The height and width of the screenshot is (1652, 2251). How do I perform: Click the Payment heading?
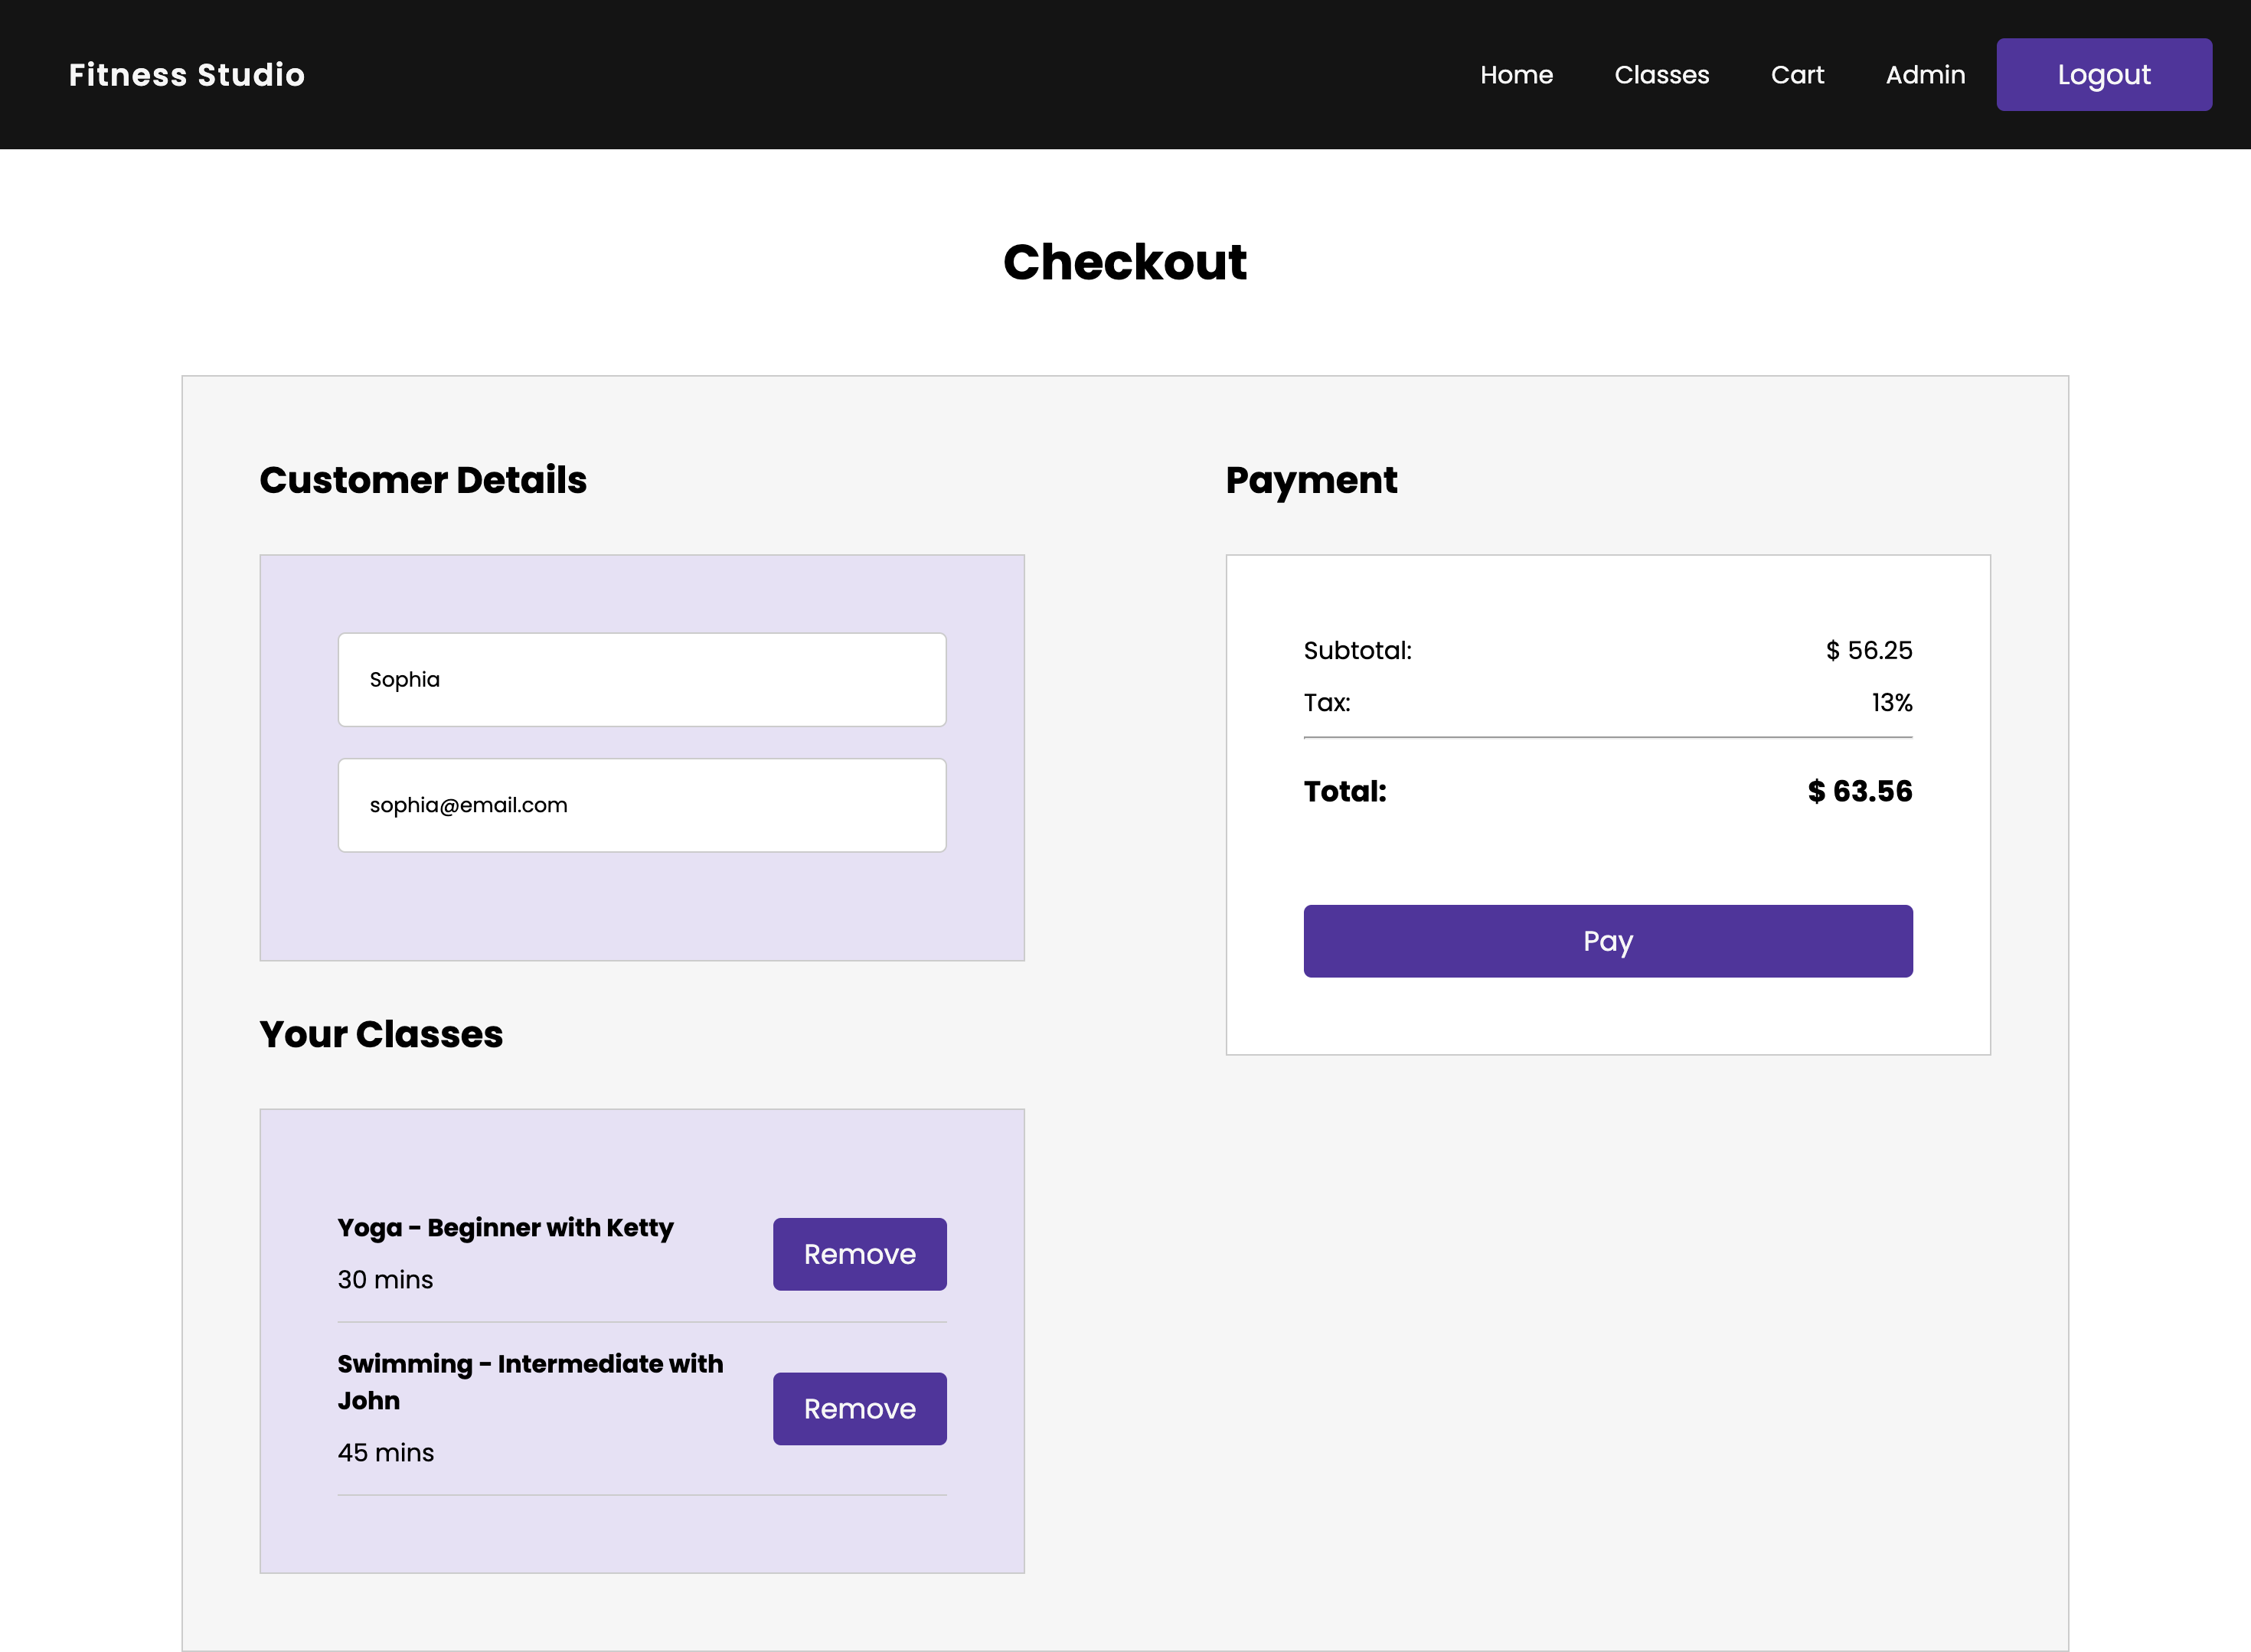[1311, 480]
